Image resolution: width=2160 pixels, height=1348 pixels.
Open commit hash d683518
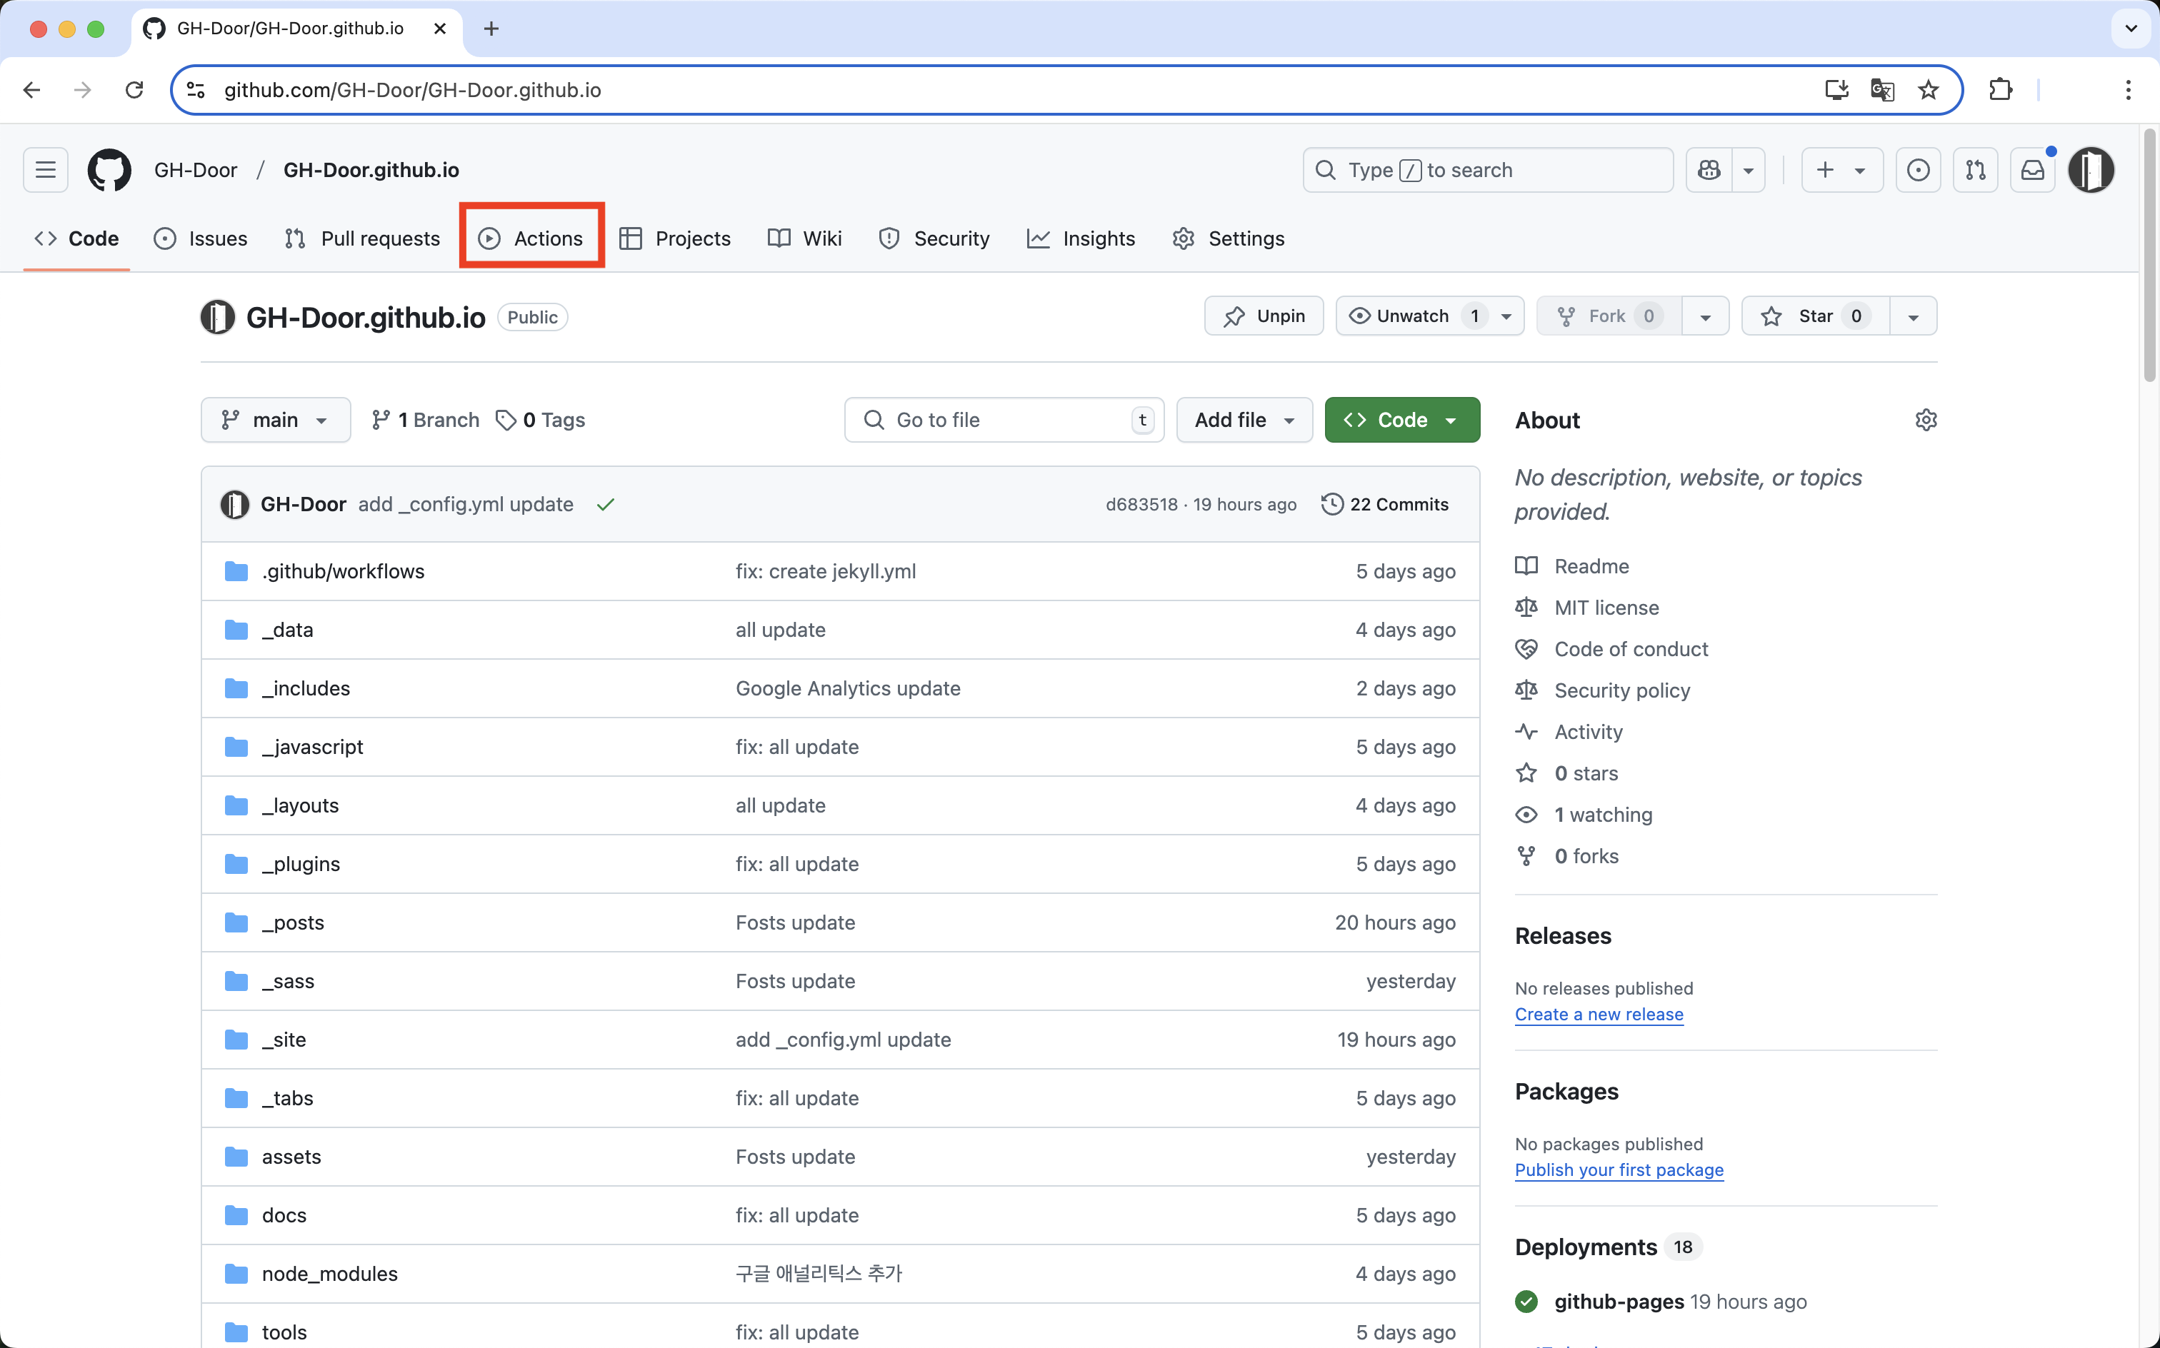pos(1141,505)
